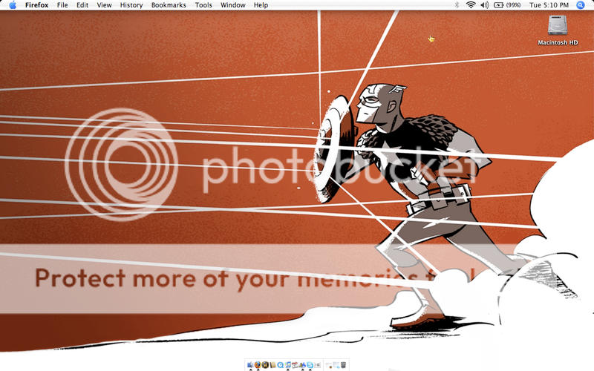
Task: Expand the View menu
Action: (x=105, y=5)
